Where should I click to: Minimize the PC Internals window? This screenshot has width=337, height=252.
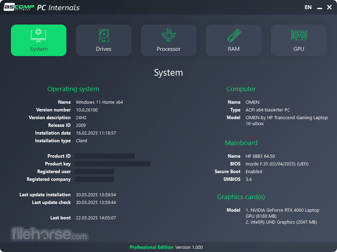(x=319, y=8)
